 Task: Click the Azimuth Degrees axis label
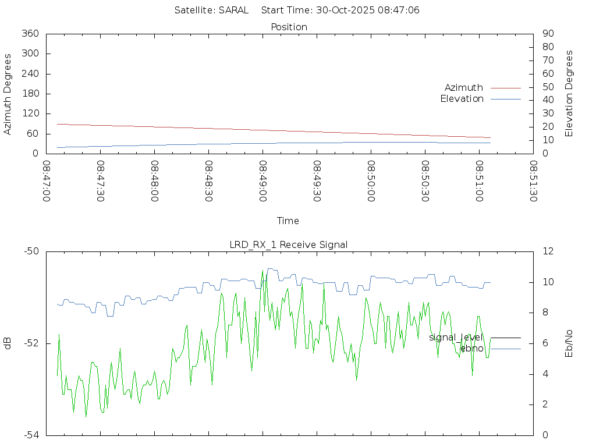coord(8,94)
